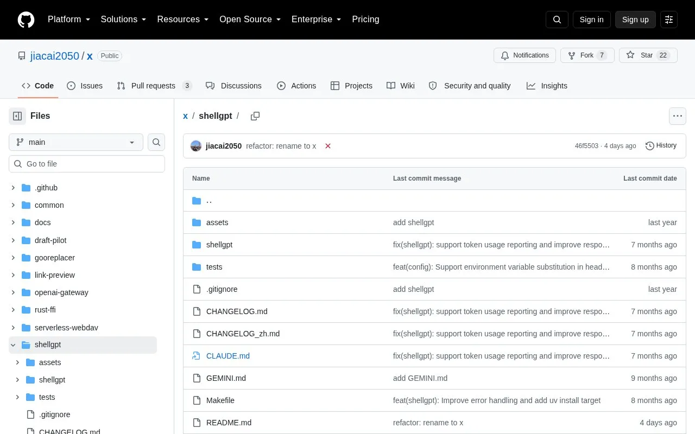This screenshot has width=695, height=434.
Task: Open the Pull requests tab
Action: [155, 86]
